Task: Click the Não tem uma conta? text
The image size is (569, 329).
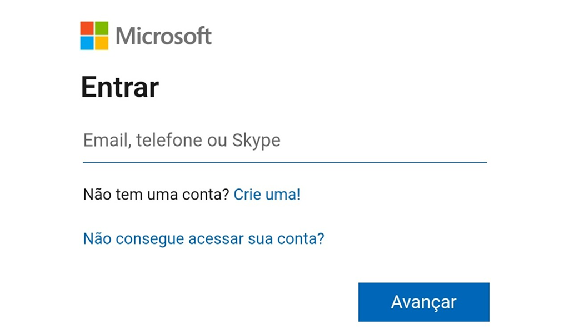Action: tap(156, 195)
